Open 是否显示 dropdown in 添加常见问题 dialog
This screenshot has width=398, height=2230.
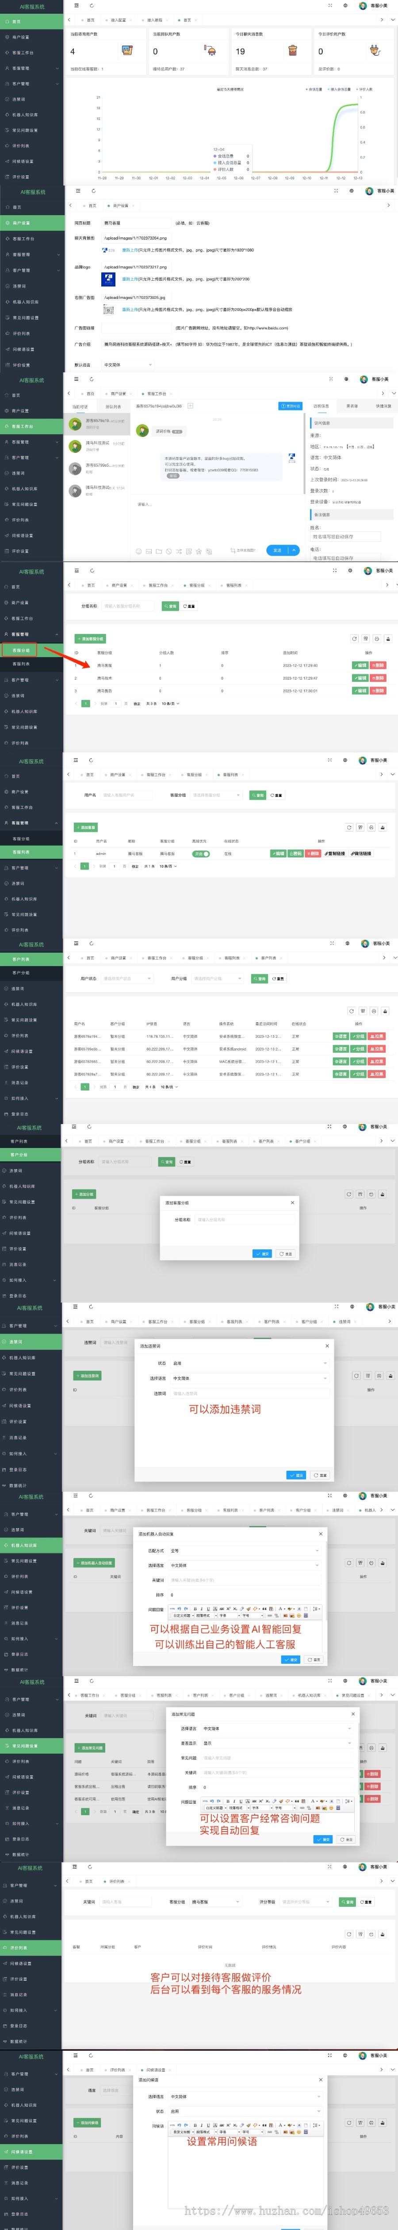click(277, 1743)
